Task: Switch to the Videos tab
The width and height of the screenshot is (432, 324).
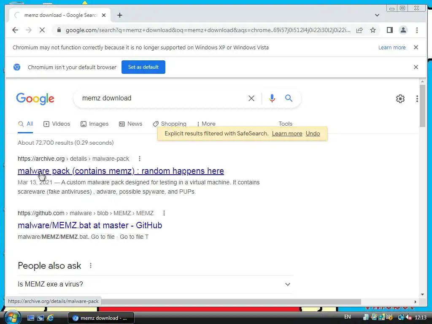Action: (x=57, y=124)
